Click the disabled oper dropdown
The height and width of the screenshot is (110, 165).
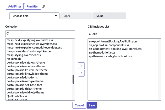pyautogui.click(x=76, y=16)
